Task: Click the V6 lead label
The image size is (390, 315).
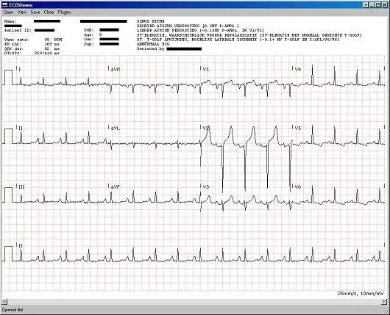Action: [x=297, y=187]
